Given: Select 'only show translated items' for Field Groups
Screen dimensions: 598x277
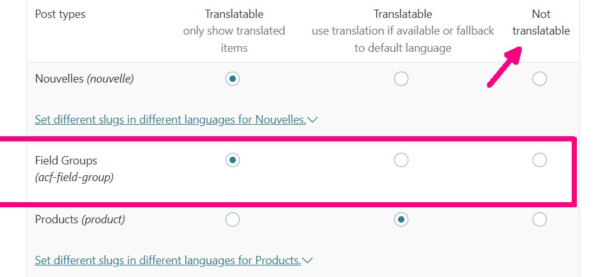Looking at the screenshot, I should [x=233, y=160].
